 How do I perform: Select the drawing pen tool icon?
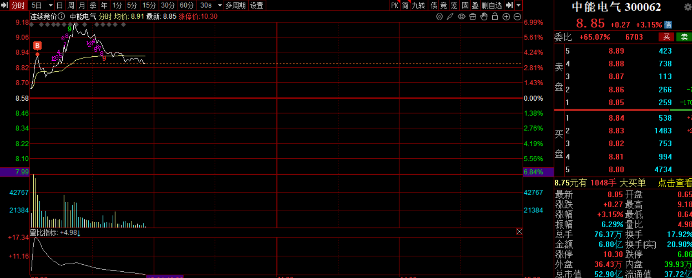[450, 16]
